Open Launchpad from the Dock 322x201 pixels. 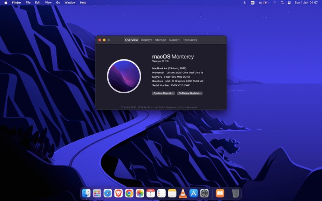click(x=97, y=193)
